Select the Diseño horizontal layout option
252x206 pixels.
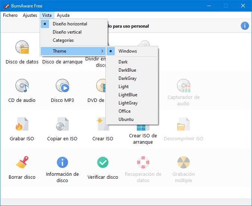coord(74,24)
